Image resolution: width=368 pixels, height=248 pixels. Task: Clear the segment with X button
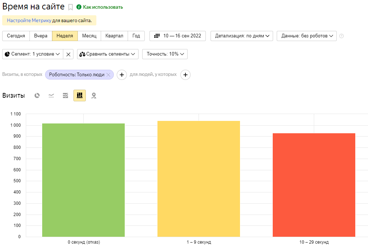pos(68,54)
